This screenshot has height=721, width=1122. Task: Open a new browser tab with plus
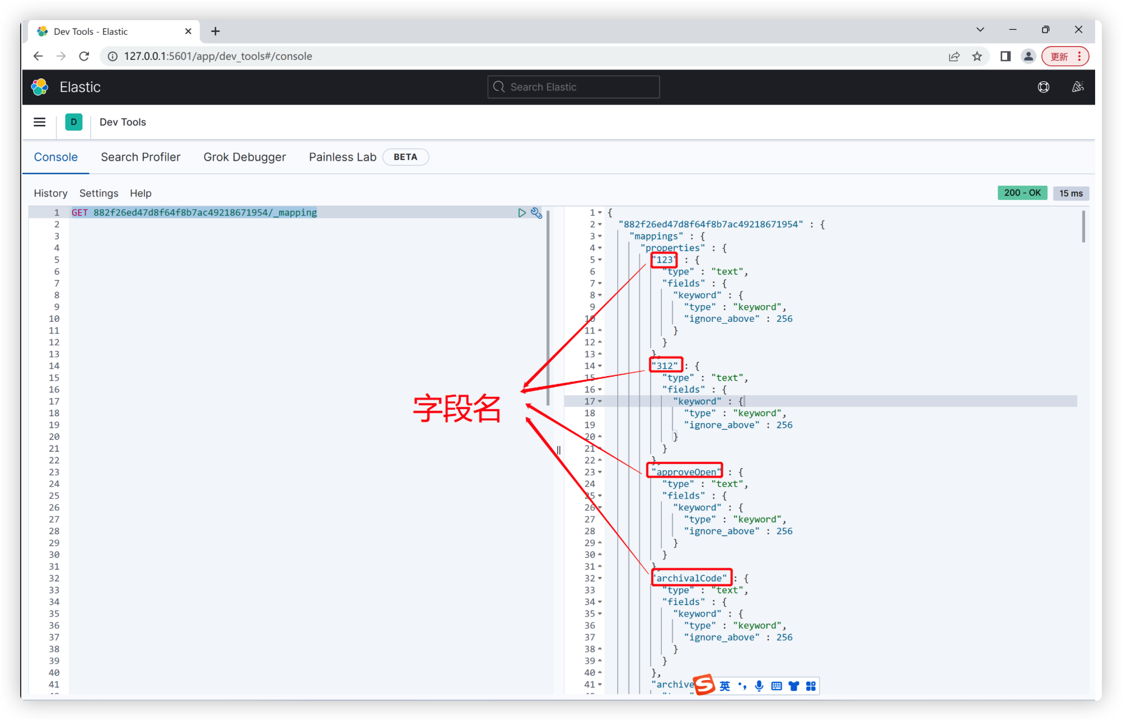(216, 31)
